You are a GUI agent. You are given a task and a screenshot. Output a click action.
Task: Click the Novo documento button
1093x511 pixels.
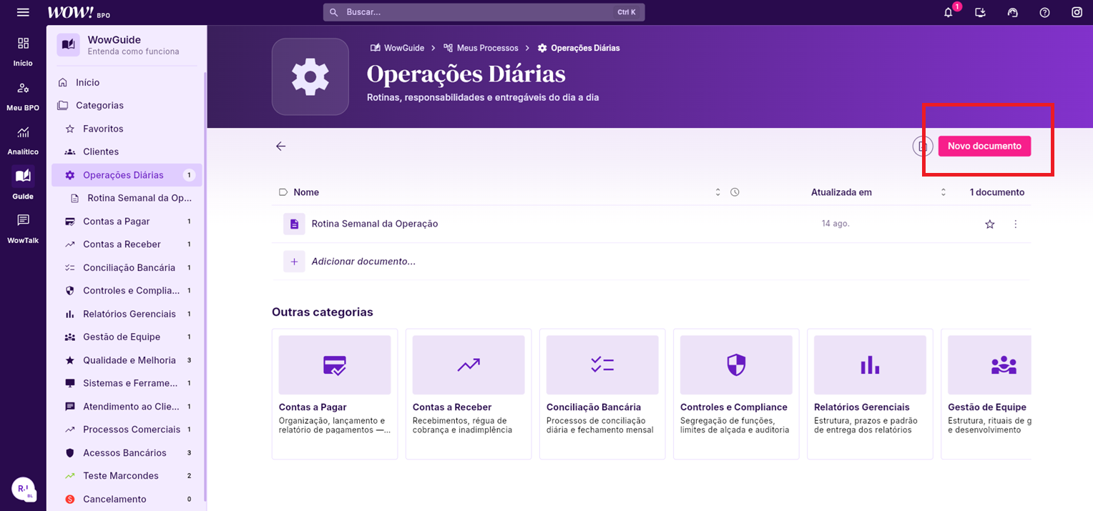coord(984,146)
